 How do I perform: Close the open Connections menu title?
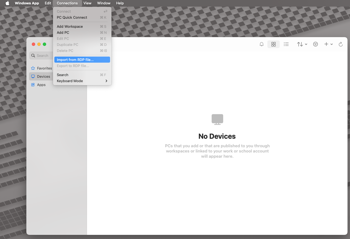tap(67, 3)
